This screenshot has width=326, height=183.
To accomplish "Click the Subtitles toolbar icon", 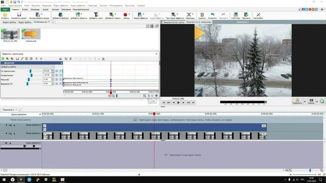I will click(x=235, y=15).
